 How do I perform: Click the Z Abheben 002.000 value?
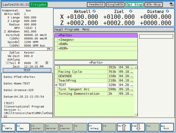(30, 31)
